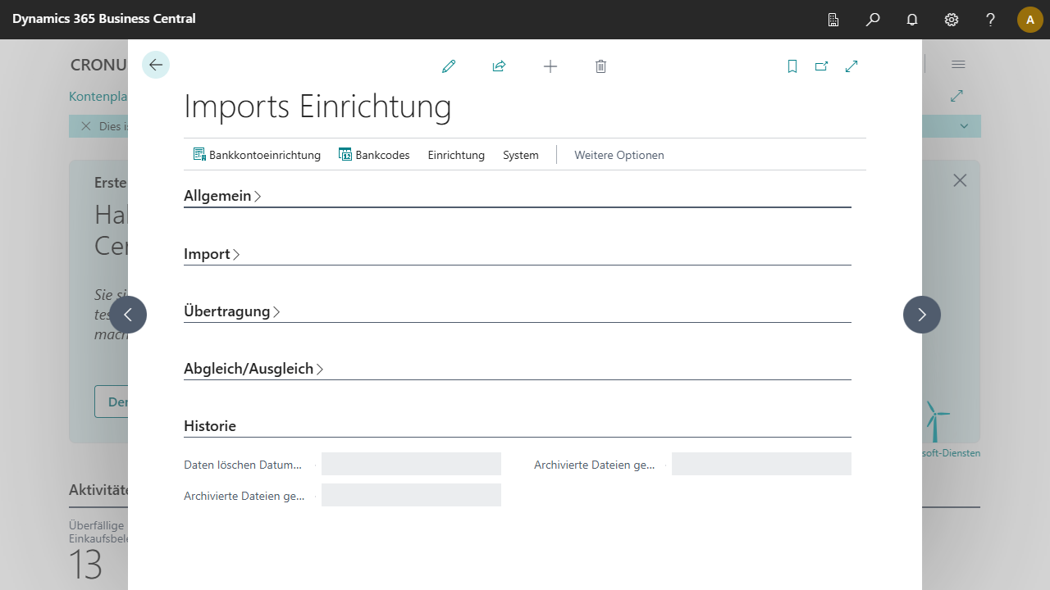Open the System menu

point(521,155)
